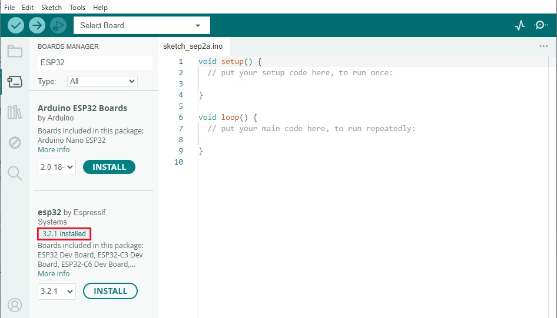557x318 pixels.
Task: Open the 2.0.18 version dropdown
Action: 57,167
